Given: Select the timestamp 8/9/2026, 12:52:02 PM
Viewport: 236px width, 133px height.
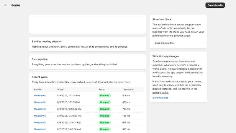Looking at the screenshot, I should tap(69, 109).
